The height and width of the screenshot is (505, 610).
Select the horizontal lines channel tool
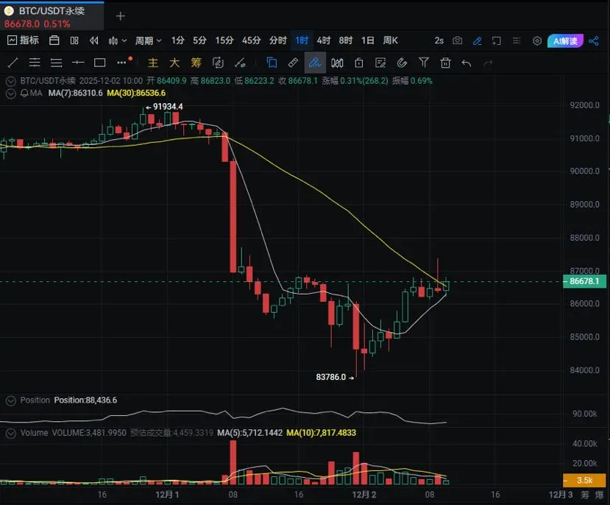35,63
